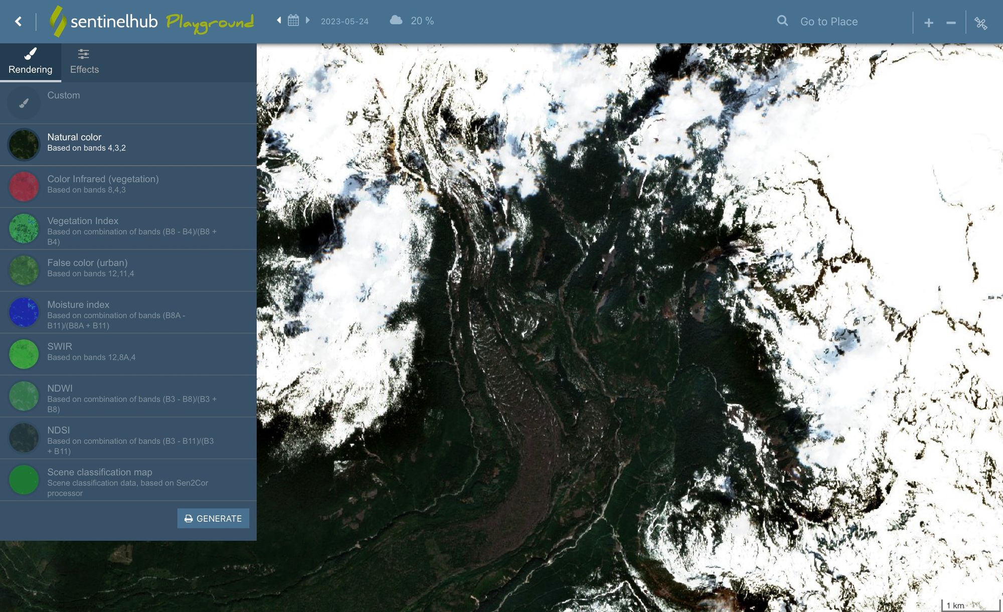Click the 2023-05-24 date text

tap(345, 22)
